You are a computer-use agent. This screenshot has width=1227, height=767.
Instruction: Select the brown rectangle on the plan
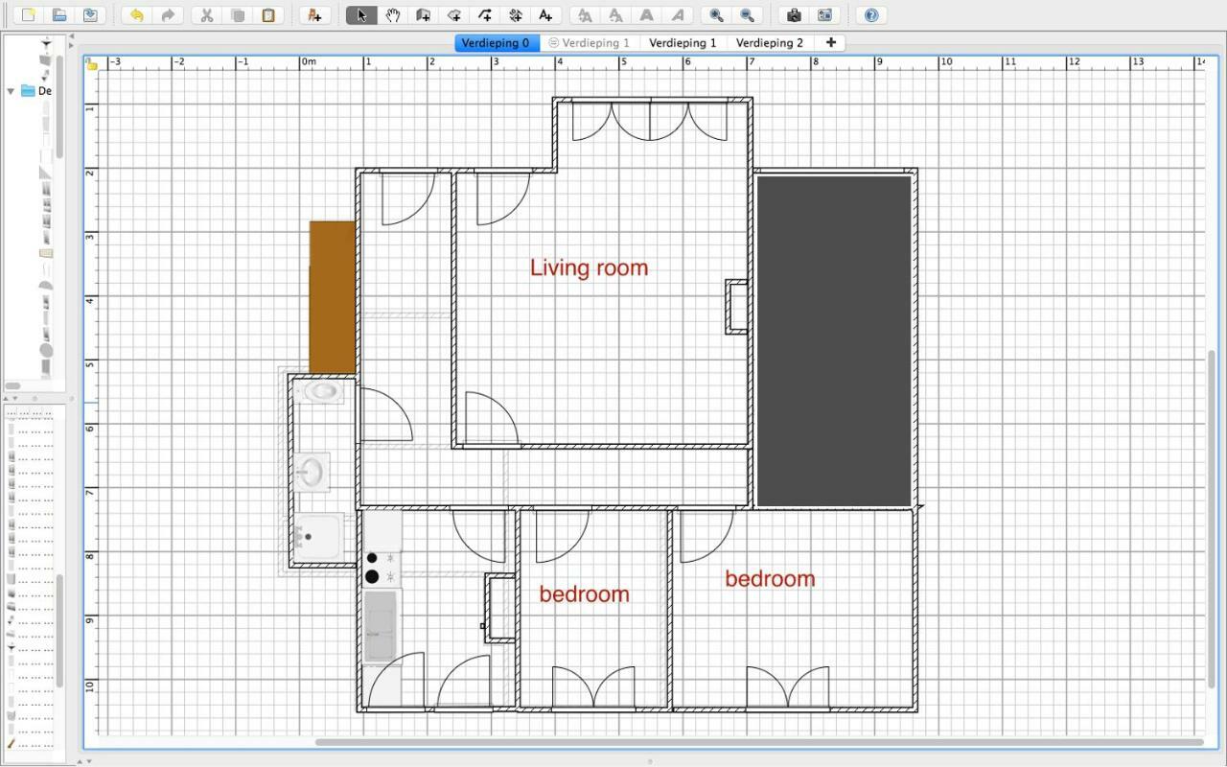(333, 297)
